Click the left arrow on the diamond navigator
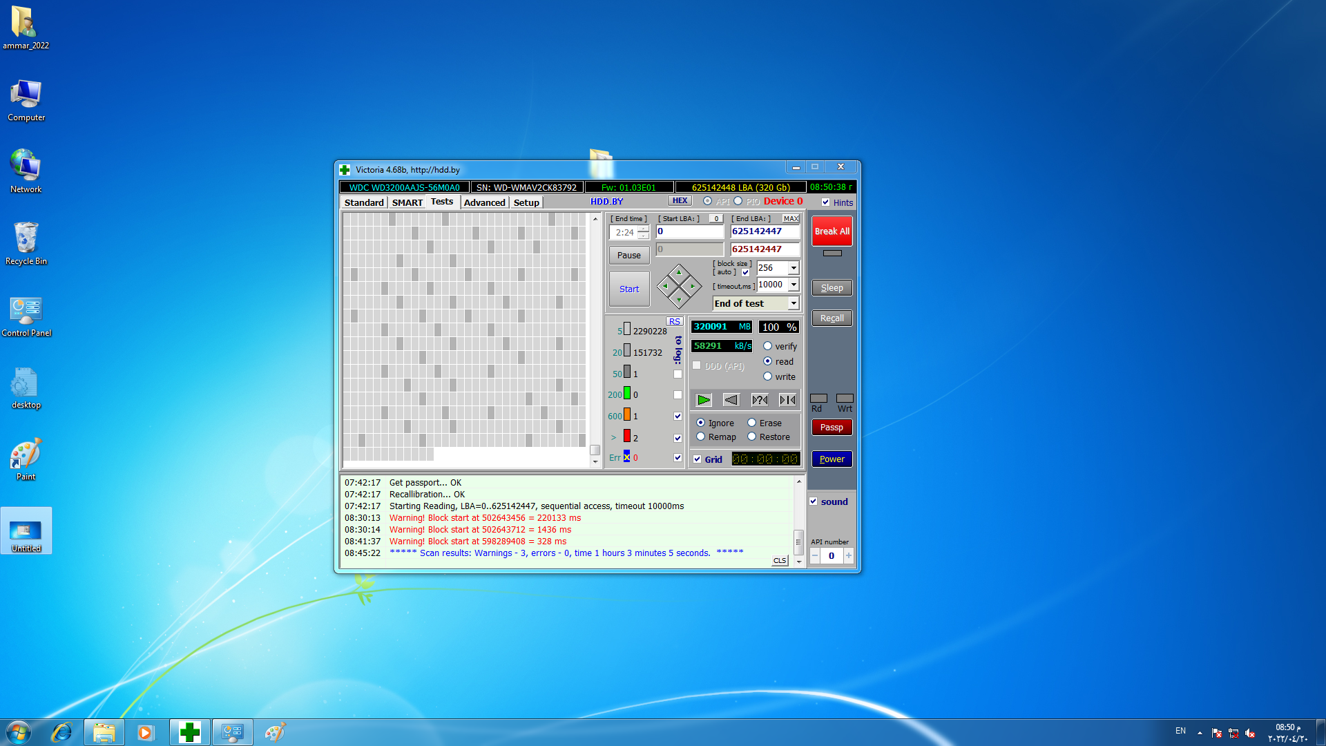1326x746 pixels. tap(665, 286)
